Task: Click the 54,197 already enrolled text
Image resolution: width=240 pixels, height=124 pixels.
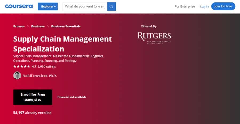Action: tap(32, 113)
